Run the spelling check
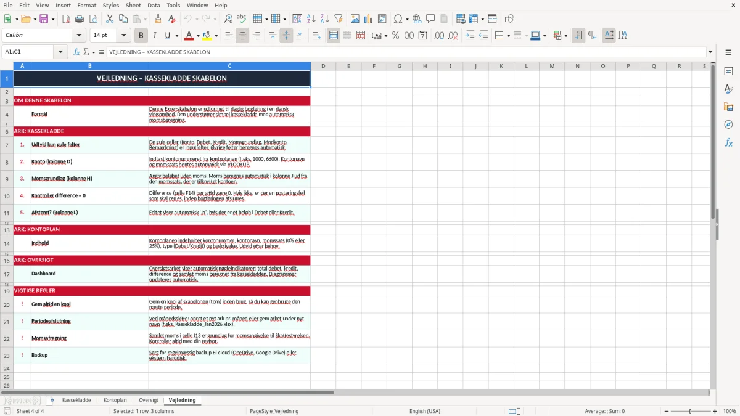 point(242,18)
